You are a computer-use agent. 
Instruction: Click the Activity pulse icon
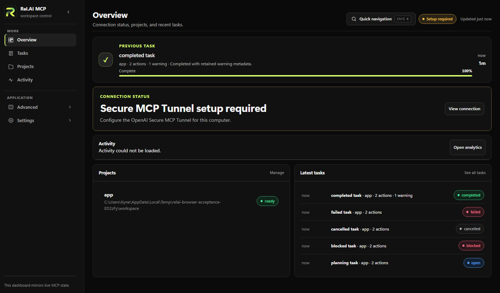pyautogui.click(x=11, y=80)
